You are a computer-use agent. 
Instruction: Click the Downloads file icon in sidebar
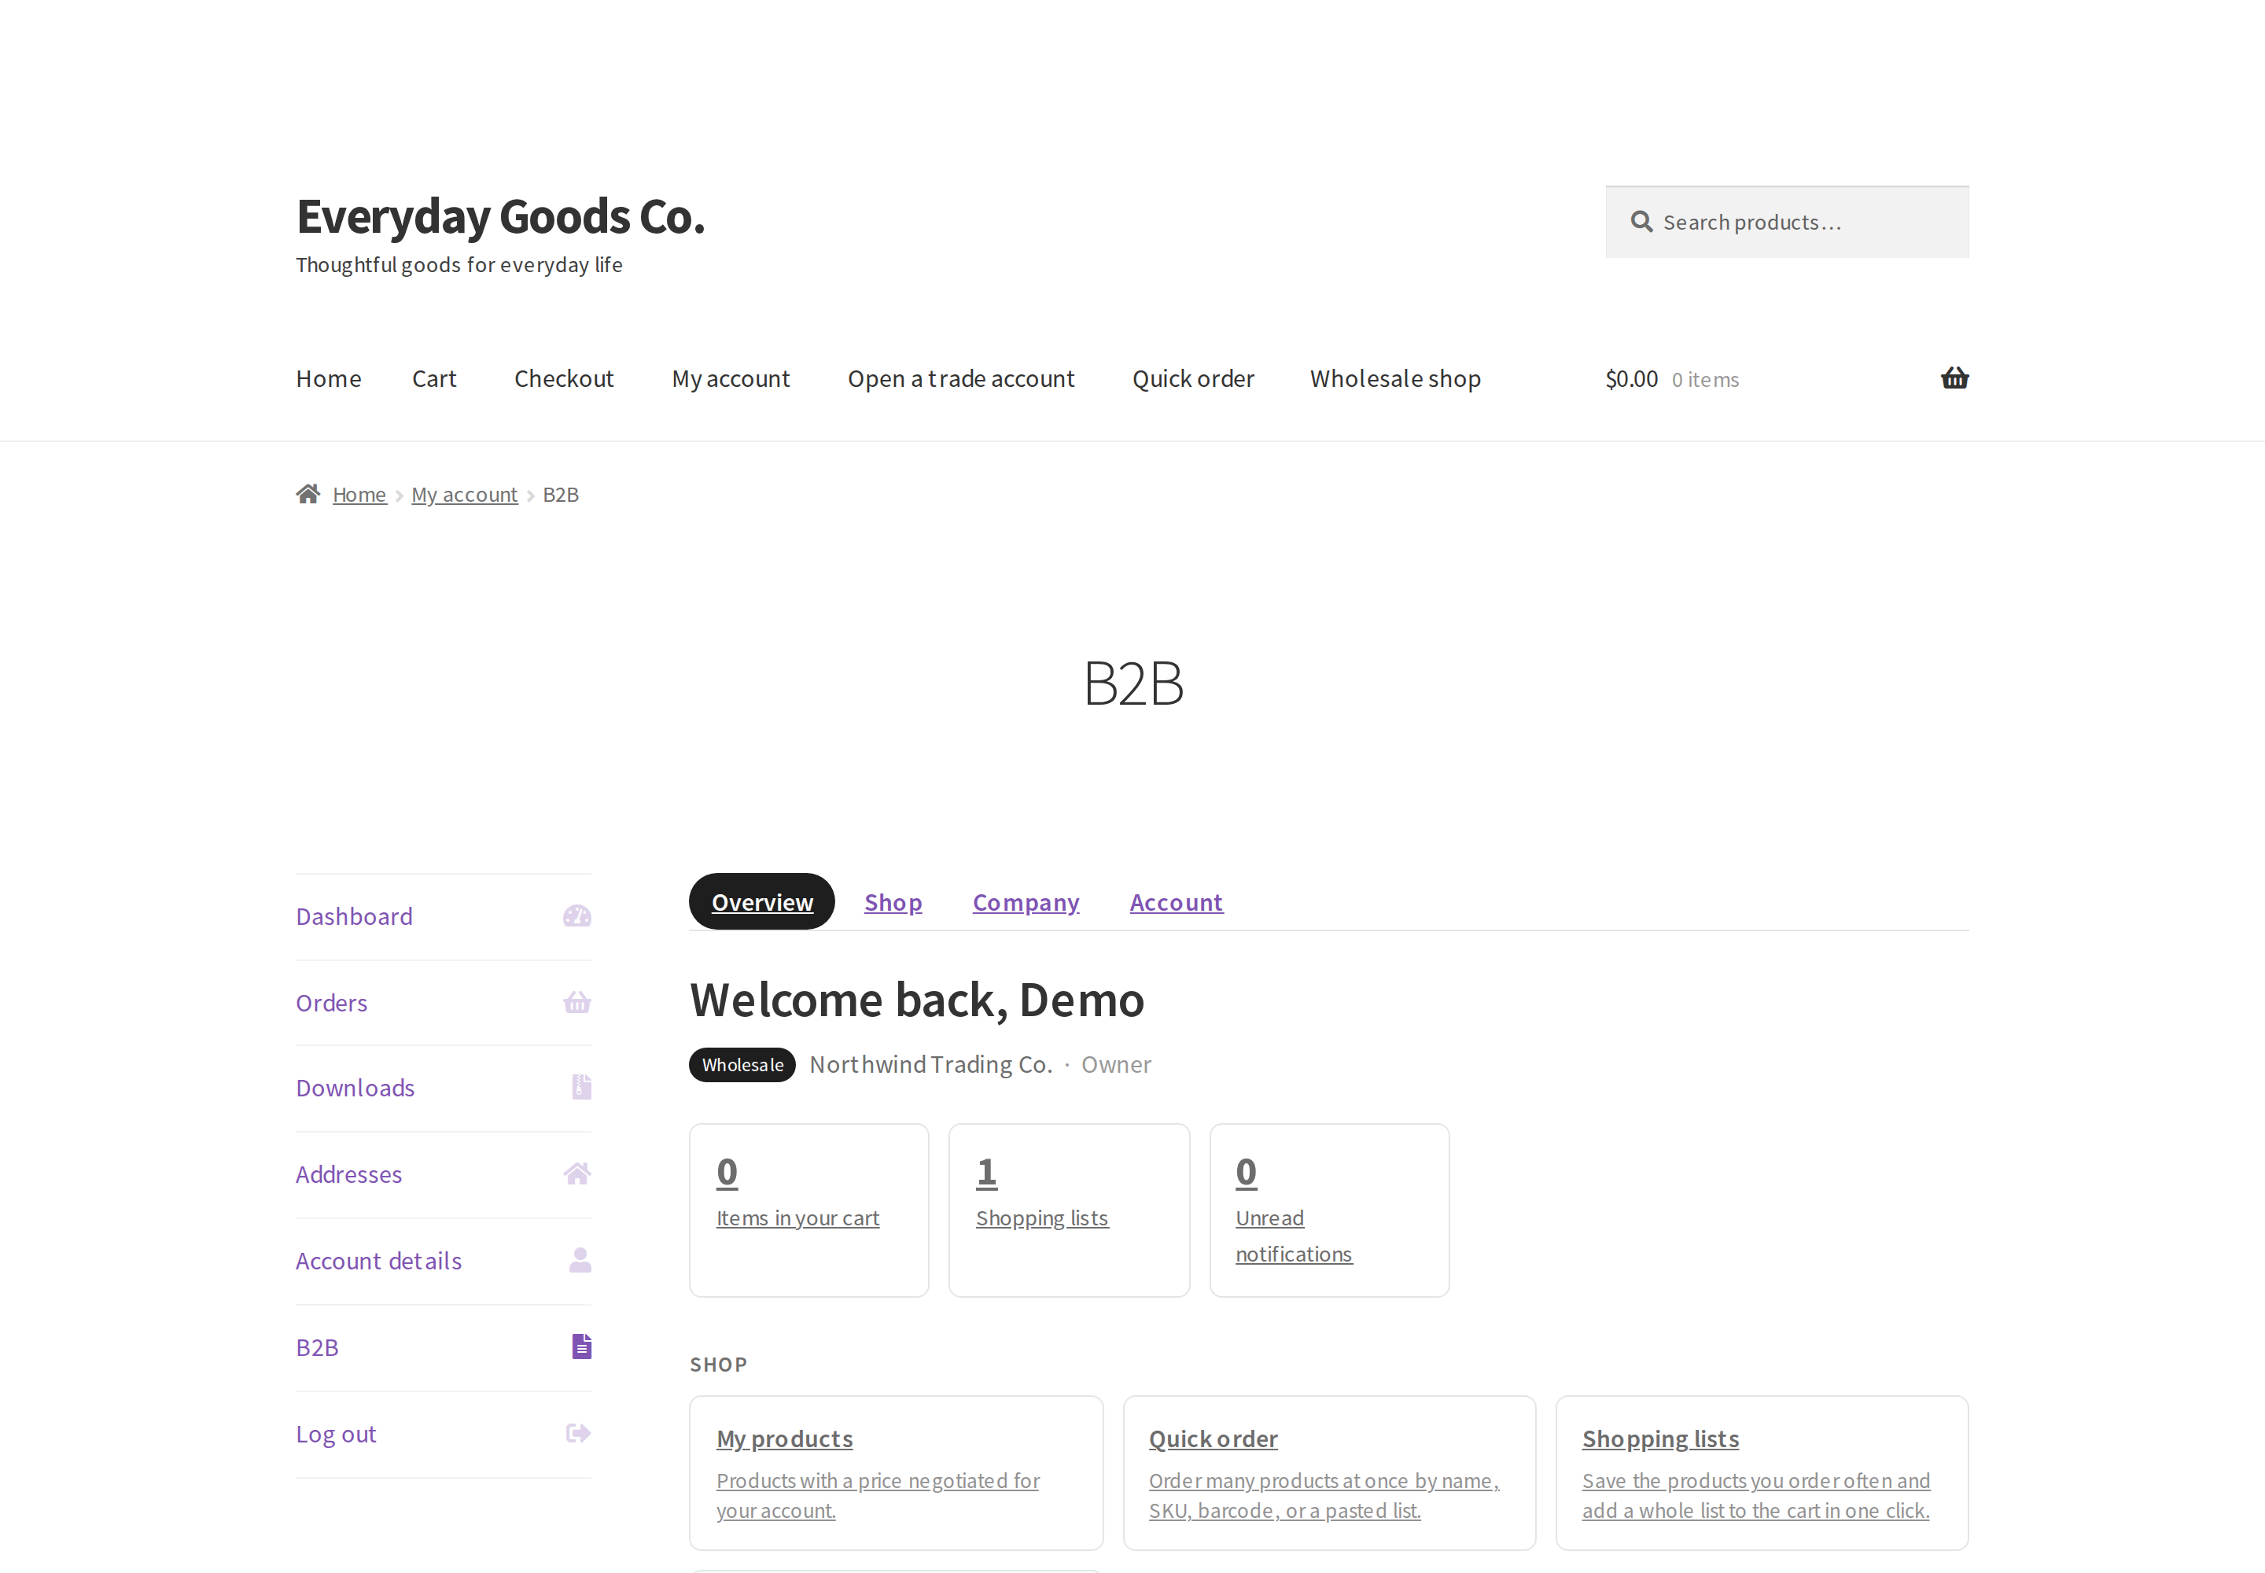coord(581,1087)
